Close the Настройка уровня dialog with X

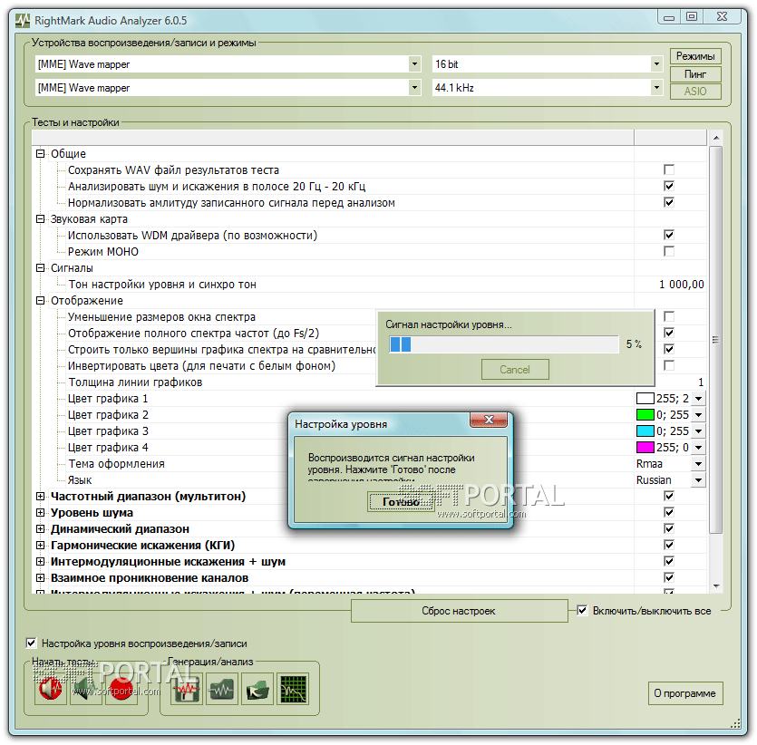point(489,420)
